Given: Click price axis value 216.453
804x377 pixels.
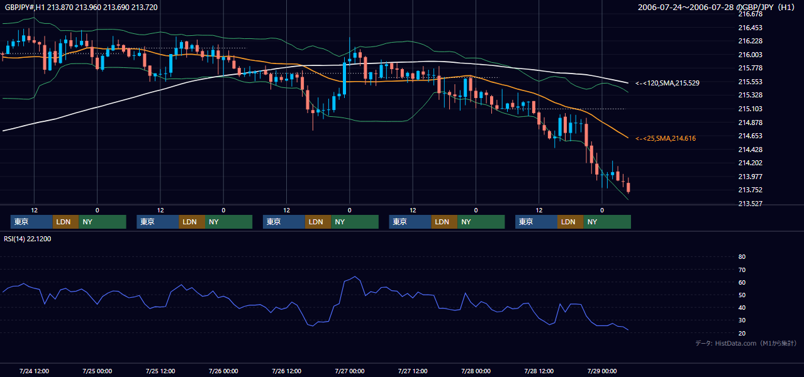Looking at the screenshot, I should click(750, 28).
